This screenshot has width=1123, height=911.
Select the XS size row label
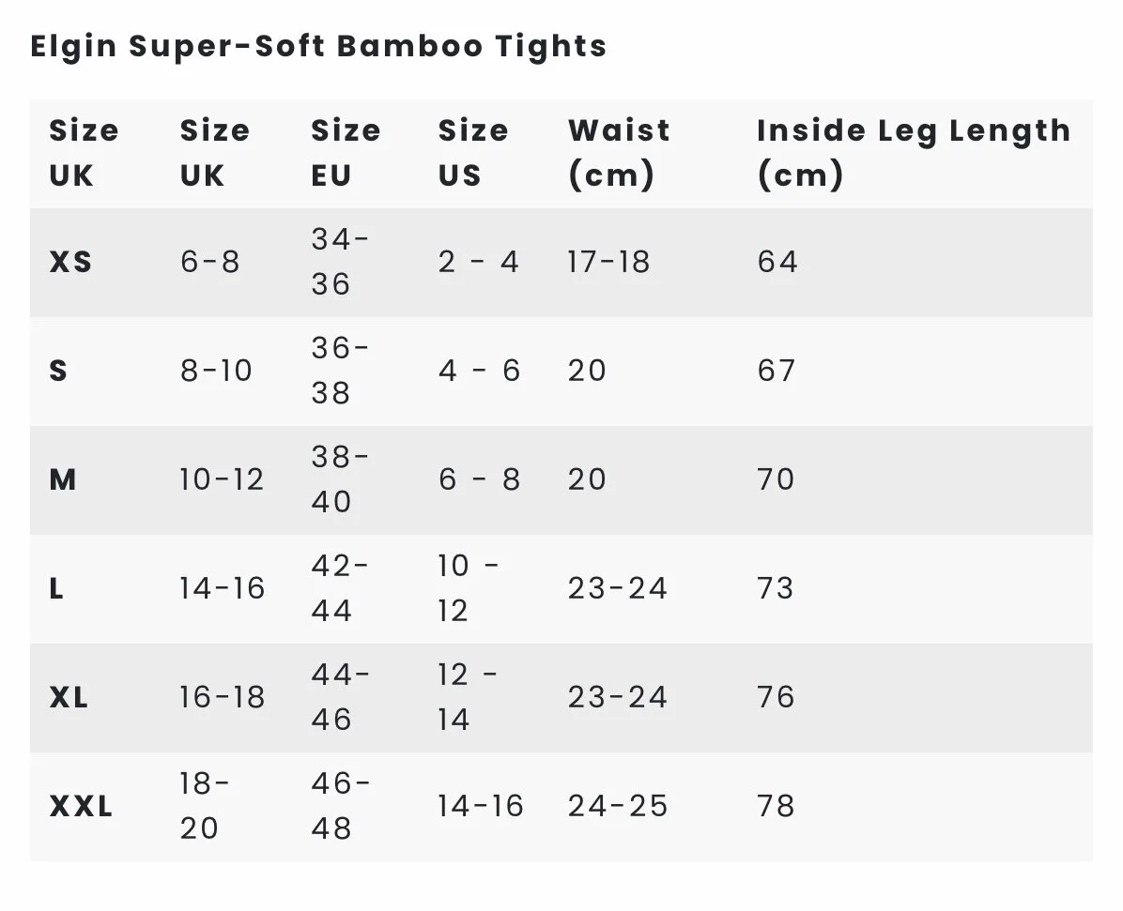click(x=70, y=262)
